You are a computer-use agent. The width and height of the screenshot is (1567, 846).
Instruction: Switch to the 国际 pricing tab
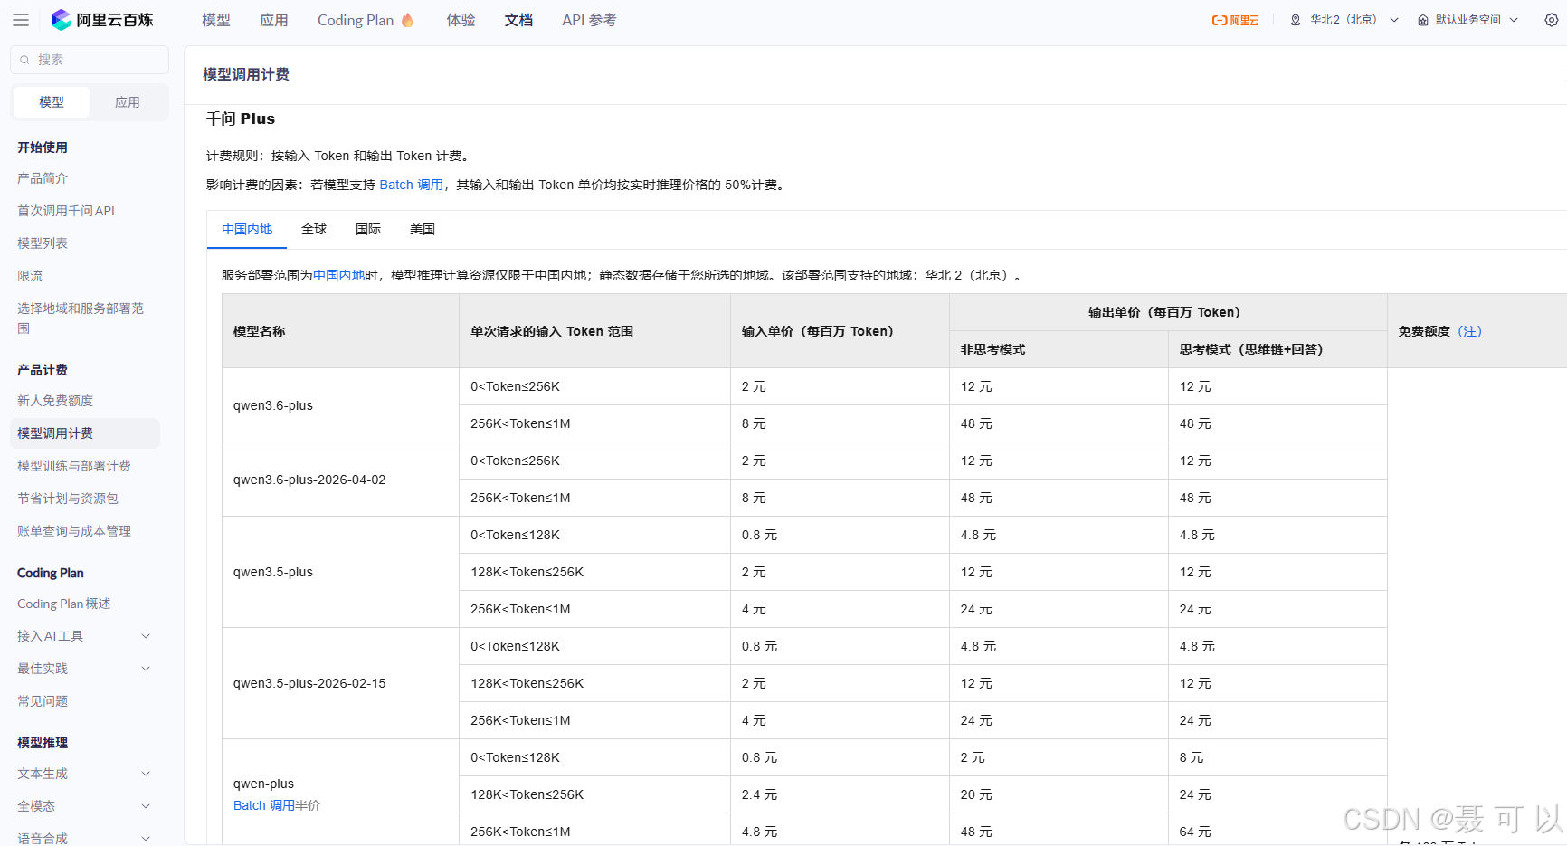click(x=368, y=229)
